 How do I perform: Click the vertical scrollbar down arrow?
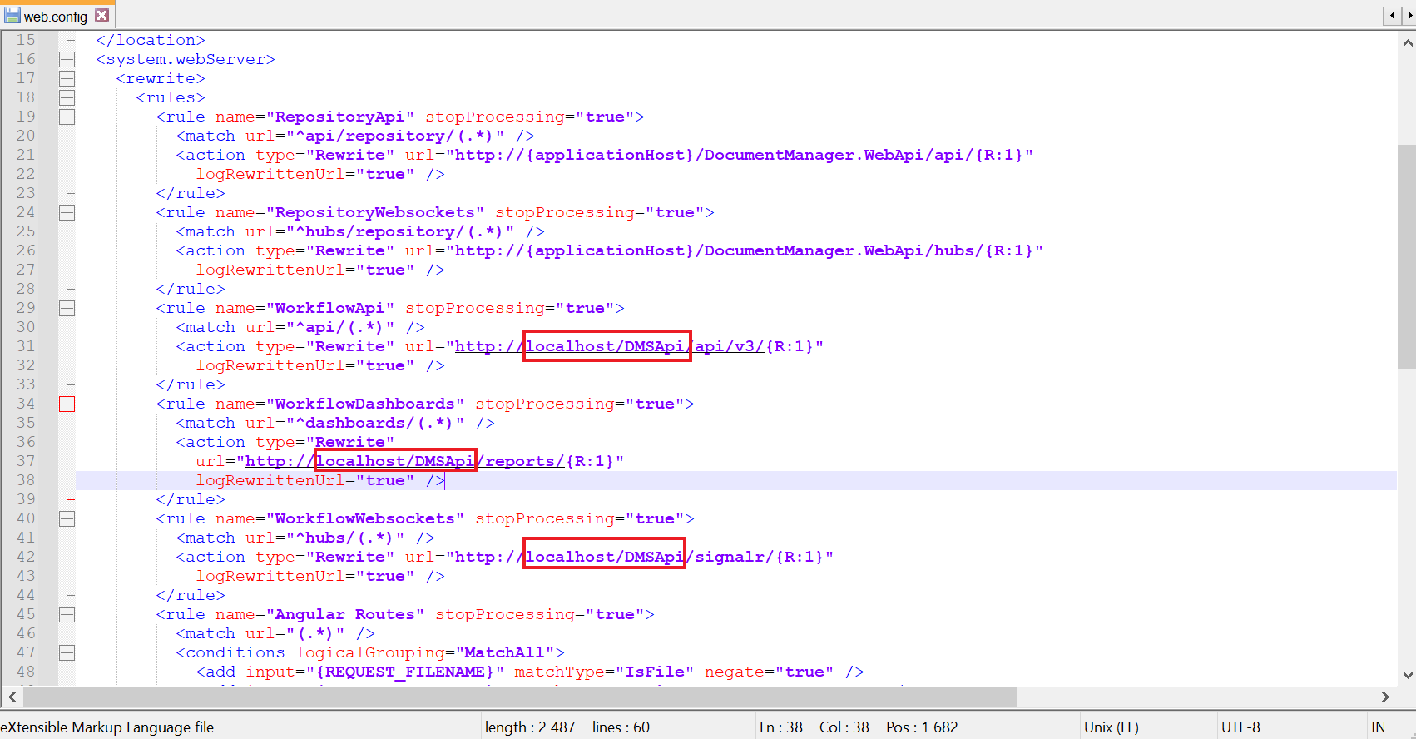click(1407, 675)
